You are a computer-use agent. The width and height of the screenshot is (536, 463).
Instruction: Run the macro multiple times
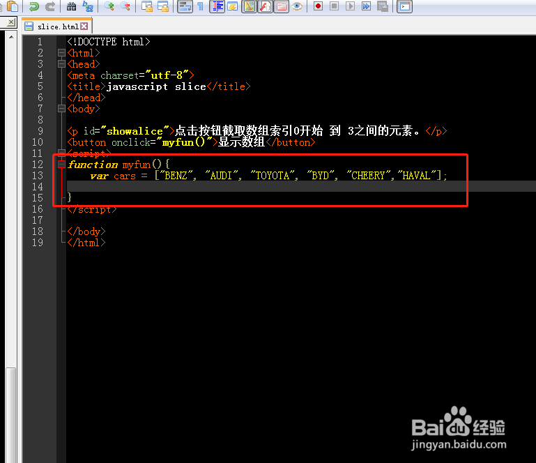click(x=367, y=6)
